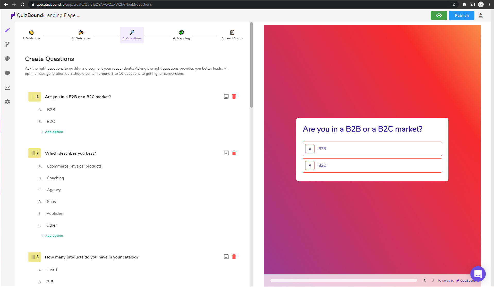Viewport: 494px width, 287px height.
Task: Edit option 'Publisher'
Action: [x=55, y=214]
